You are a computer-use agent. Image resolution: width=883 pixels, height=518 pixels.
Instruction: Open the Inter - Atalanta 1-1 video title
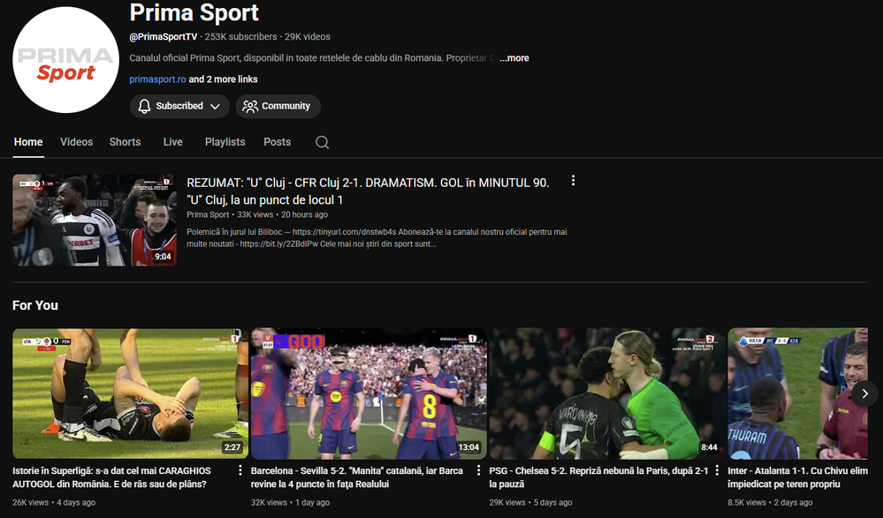(x=797, y=477)
